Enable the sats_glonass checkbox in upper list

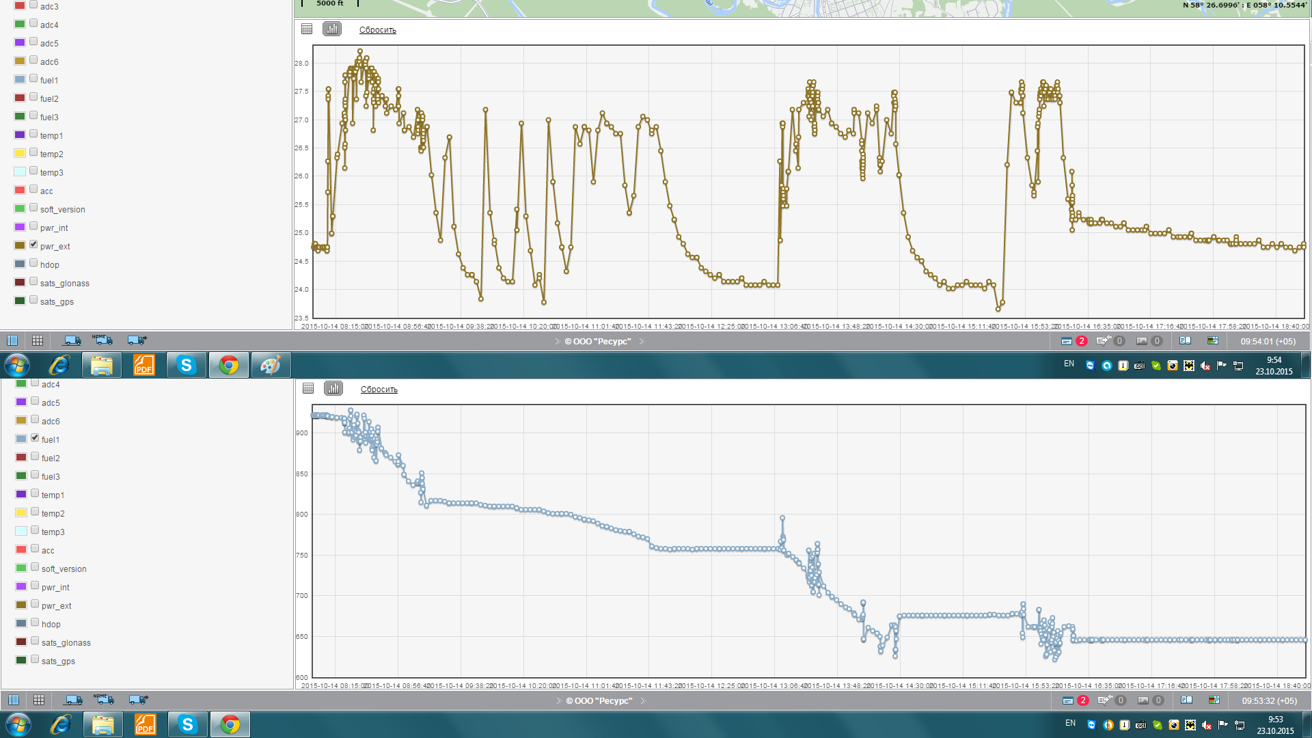click(x=33, y=282)
